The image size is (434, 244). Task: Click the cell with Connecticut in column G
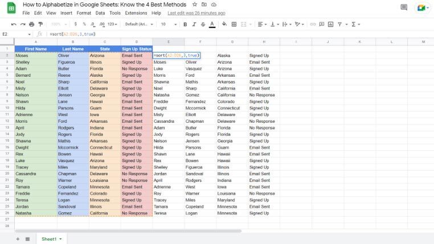click(232, 108)
